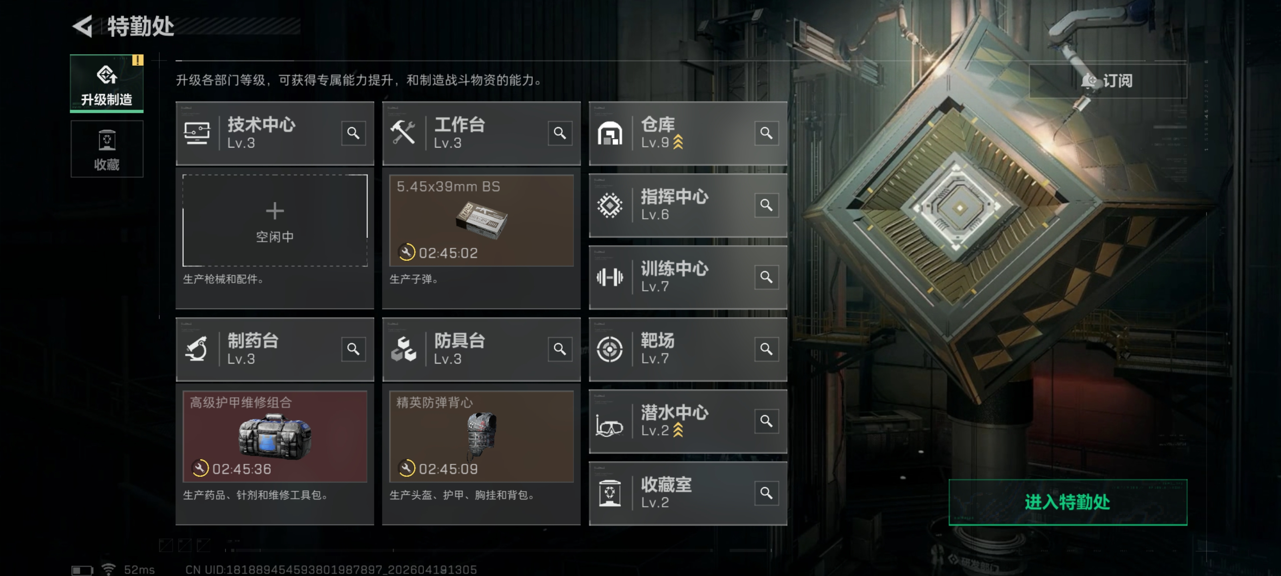Image resolution: width=1281 pixels, height=576 pixels.
Task: Switch to the 升级制造 tab
Action: [106, 84]
